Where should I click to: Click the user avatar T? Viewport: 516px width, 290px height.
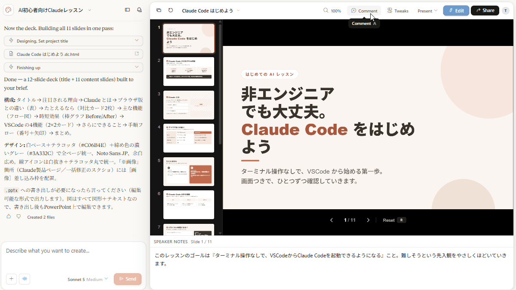[505, 11]
